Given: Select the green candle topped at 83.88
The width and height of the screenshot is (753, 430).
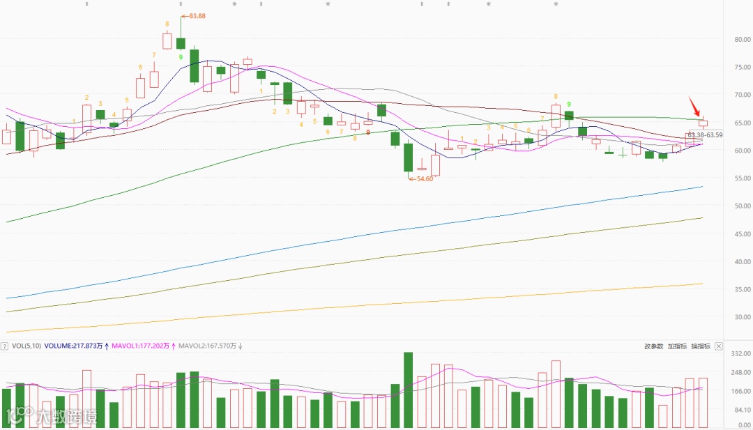Looking at the screenshot, I should (181, 44).
